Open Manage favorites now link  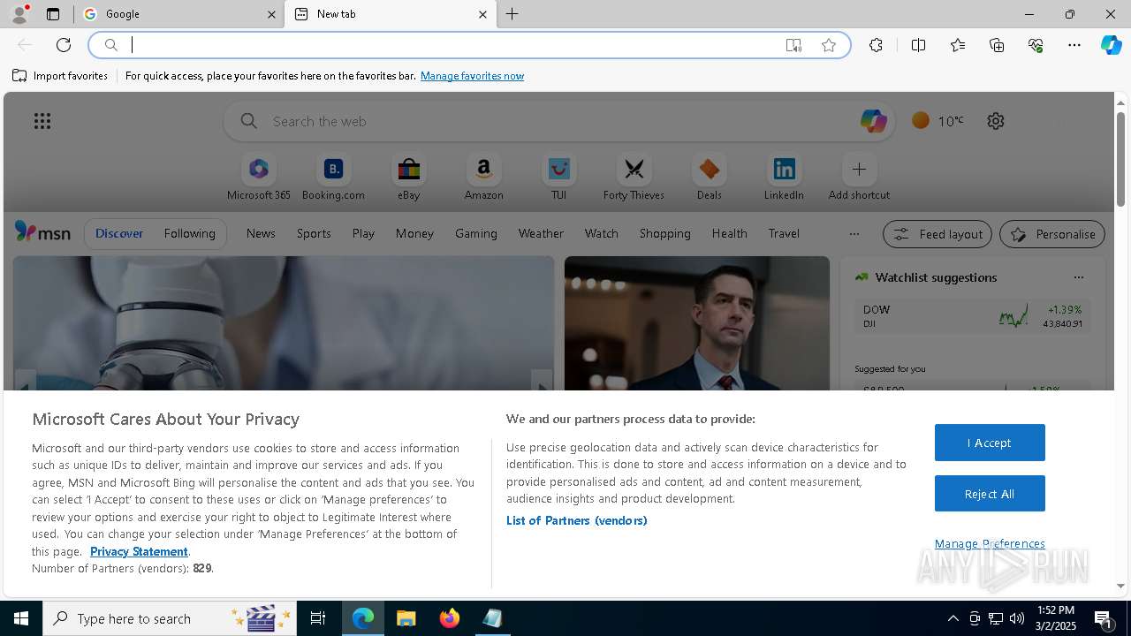[x=472, y=76]
